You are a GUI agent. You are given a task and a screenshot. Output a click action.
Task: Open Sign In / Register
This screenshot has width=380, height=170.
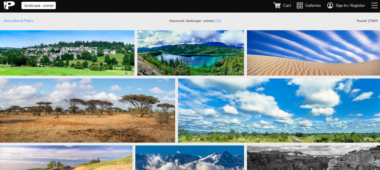(x=350, y=5)
